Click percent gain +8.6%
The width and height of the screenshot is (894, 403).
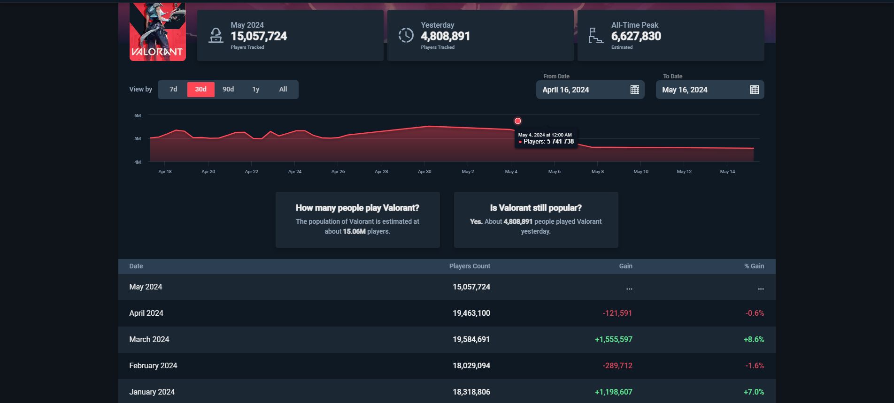(754, 339)
